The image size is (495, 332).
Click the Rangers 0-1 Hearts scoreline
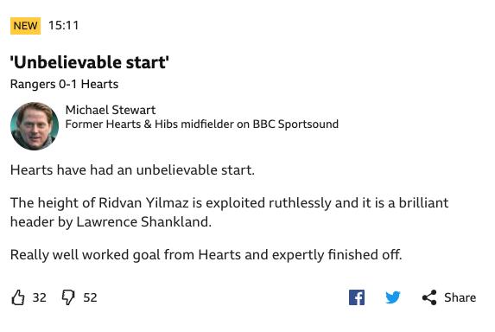click(64, 84)
